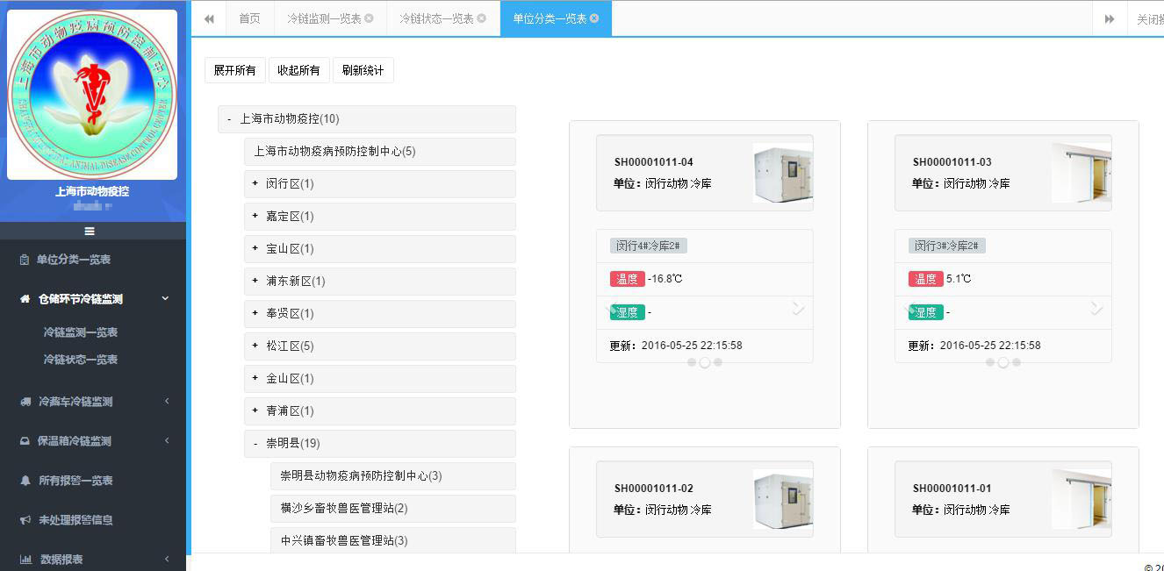Expand the 闵行区(1) tree node
The width and height of the screenshot is (1164, 571).
pos(255,183)
